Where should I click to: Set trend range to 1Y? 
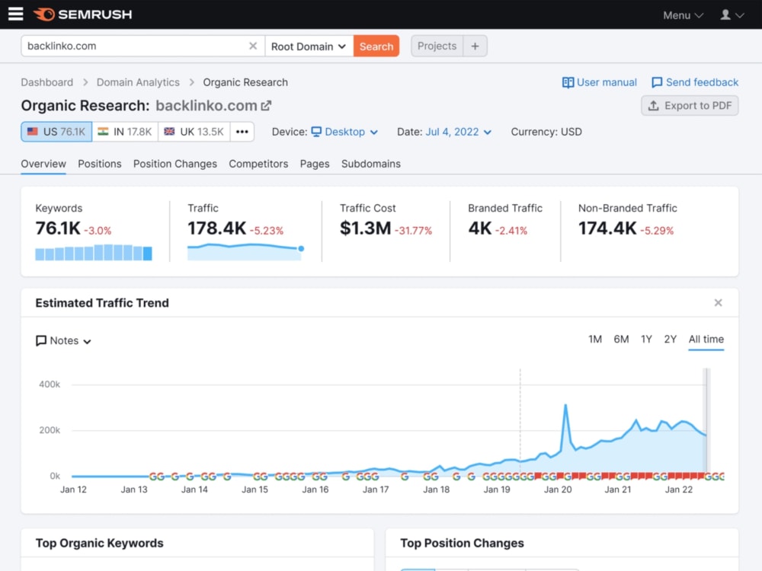point(646,340)
